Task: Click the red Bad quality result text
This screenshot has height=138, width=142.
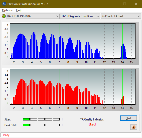Action: 92,124
